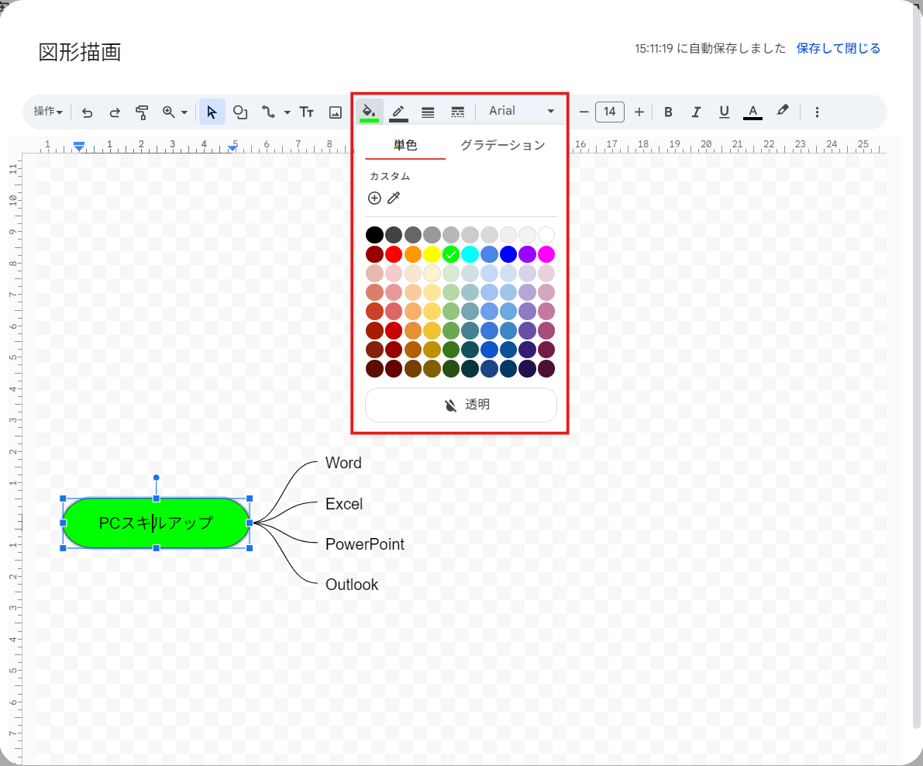Open the border color pencil icon
923x766 pixels.
coord(398,112)
